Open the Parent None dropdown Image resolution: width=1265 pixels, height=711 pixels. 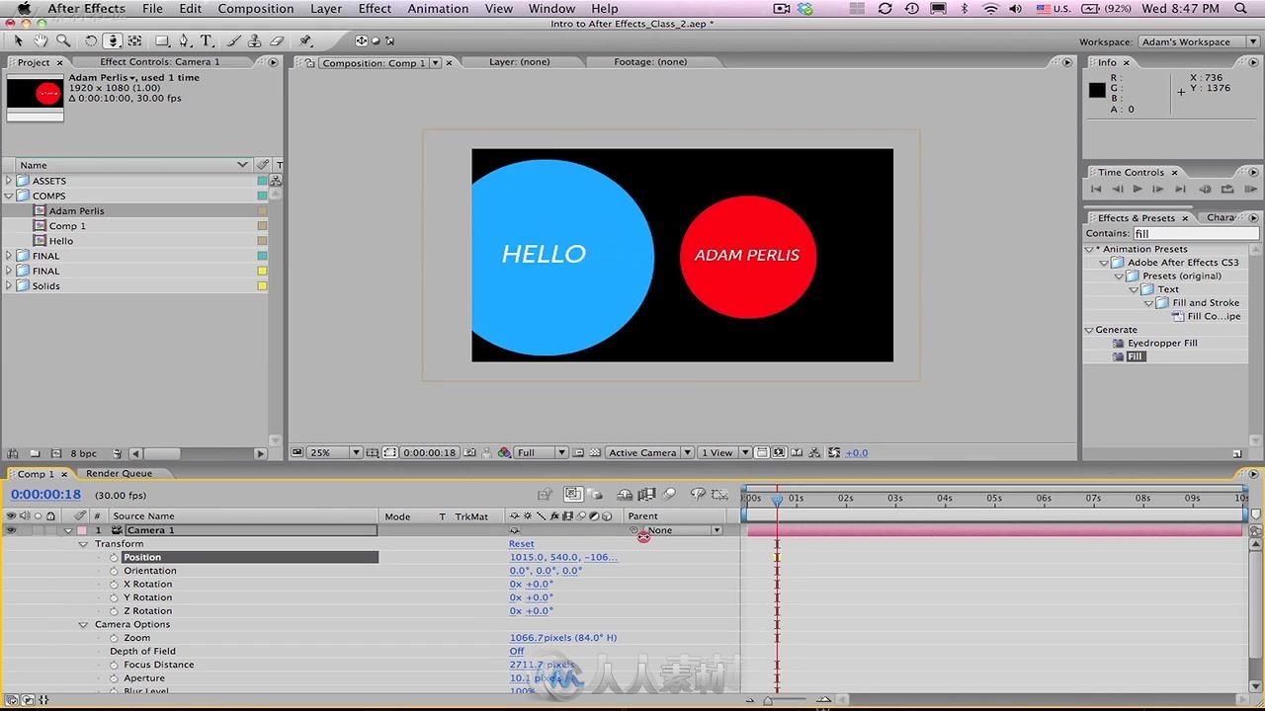click(x=683, y=530)
